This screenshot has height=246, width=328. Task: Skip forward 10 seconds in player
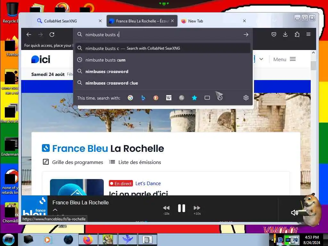click(x=197, y=209)
